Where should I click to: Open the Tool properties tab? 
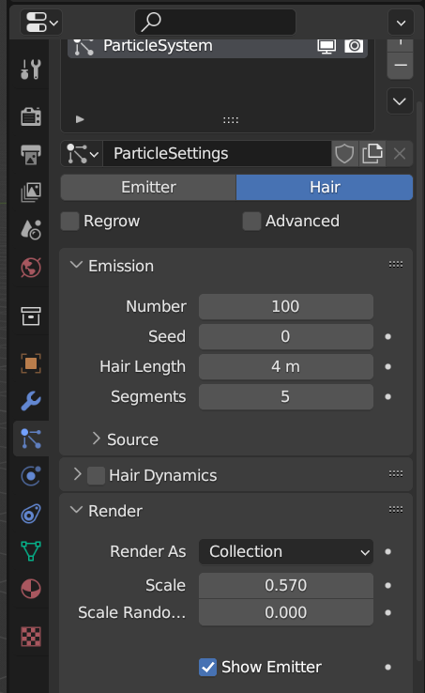coord(31,69)
